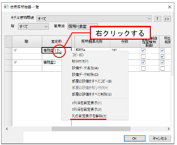Click the 階 column header
This screenshot has width=177, height=145.
[x=27, y=42]
